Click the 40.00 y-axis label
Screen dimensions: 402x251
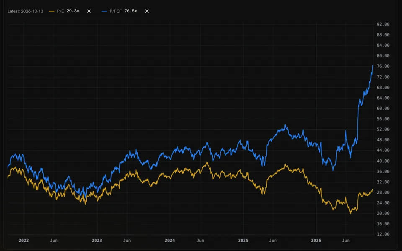pyautogui.click(x=383, y=161)
